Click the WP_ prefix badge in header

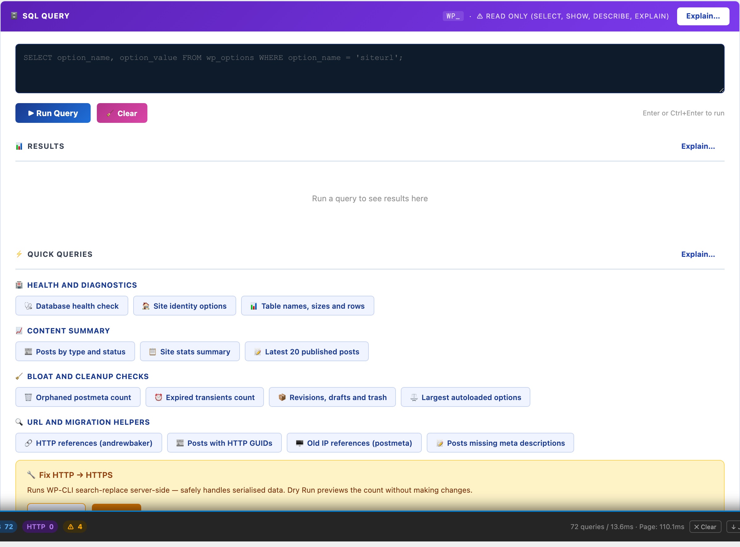[x=453, y=16]
